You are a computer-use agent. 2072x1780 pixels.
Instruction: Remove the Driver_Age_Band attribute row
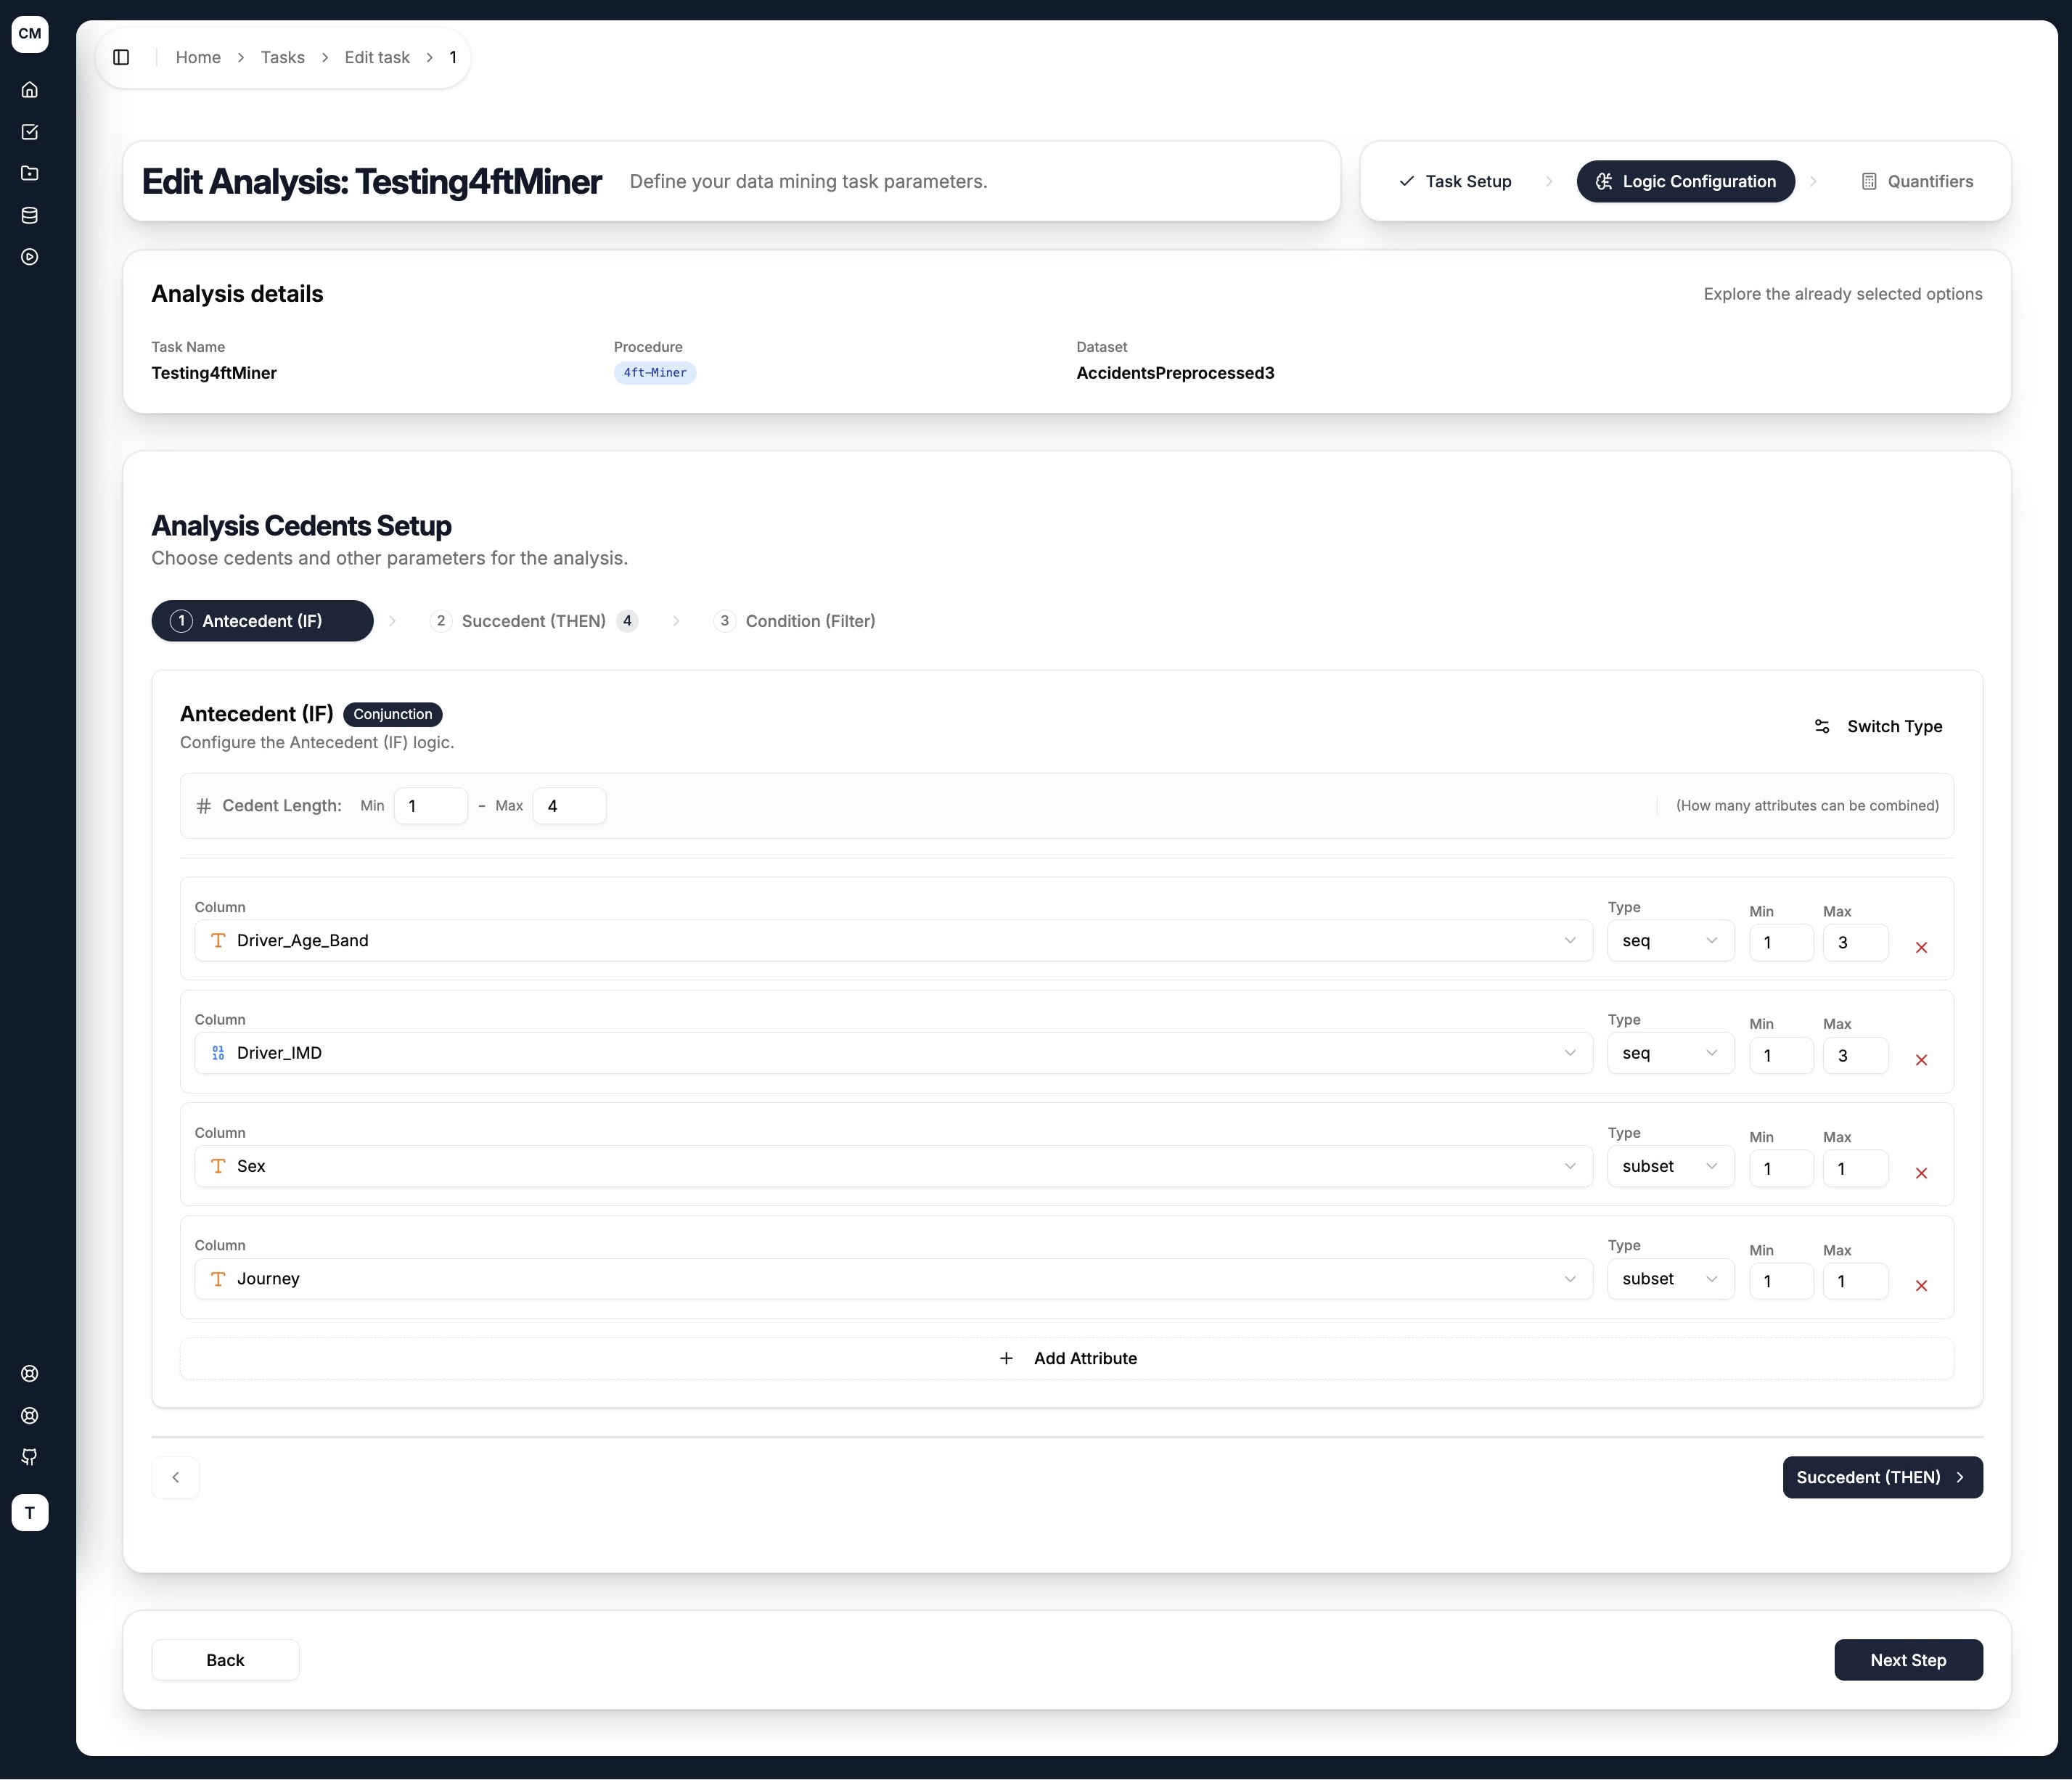click(1921, 947)
